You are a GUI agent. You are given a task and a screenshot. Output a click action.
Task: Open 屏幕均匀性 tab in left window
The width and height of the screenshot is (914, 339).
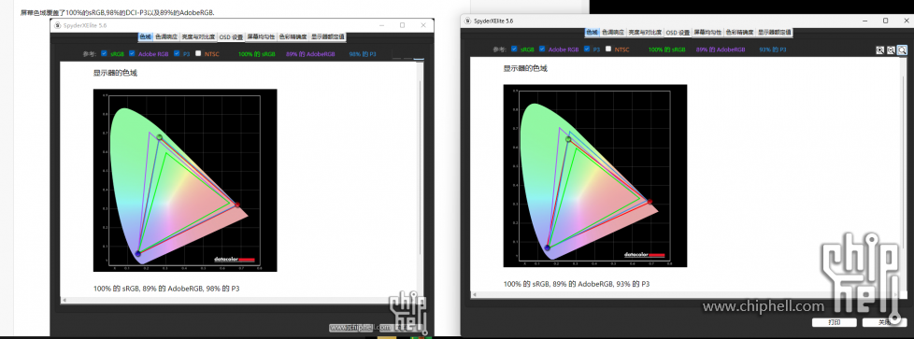click(261, 36)
